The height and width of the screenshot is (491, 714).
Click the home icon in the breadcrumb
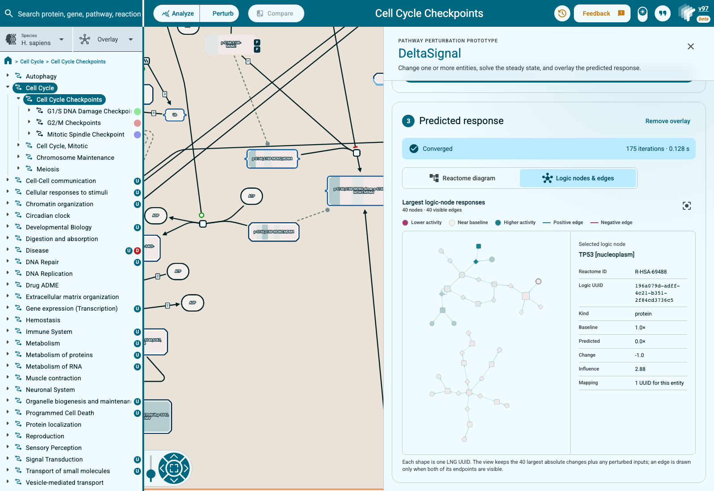[x=8, y=61]
